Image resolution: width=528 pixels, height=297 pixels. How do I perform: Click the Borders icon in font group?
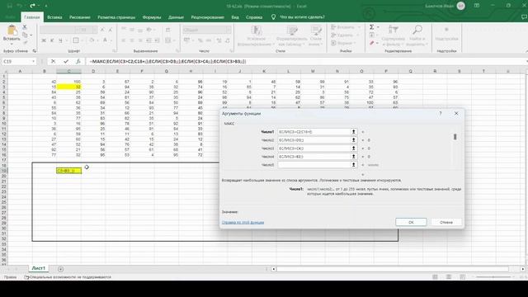[x=76, y=40]
